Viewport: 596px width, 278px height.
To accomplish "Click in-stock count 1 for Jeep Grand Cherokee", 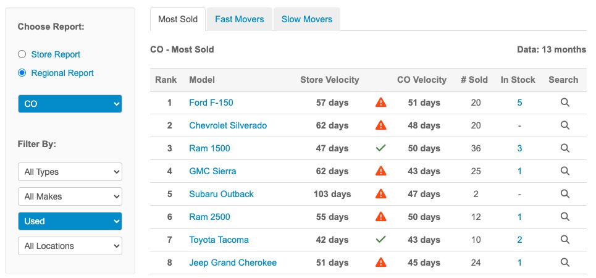I will point(519,263).
